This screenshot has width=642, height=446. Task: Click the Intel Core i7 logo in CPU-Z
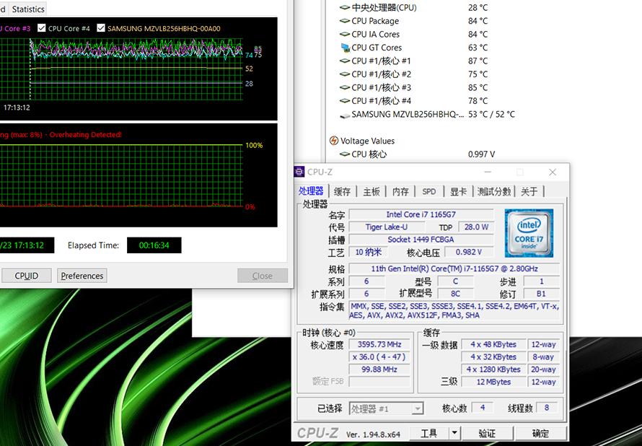pos(529,232)
